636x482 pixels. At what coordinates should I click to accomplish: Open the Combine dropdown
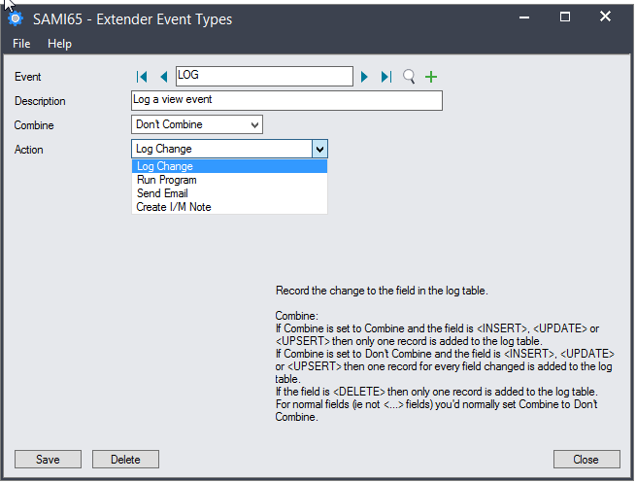pos(254,124)
